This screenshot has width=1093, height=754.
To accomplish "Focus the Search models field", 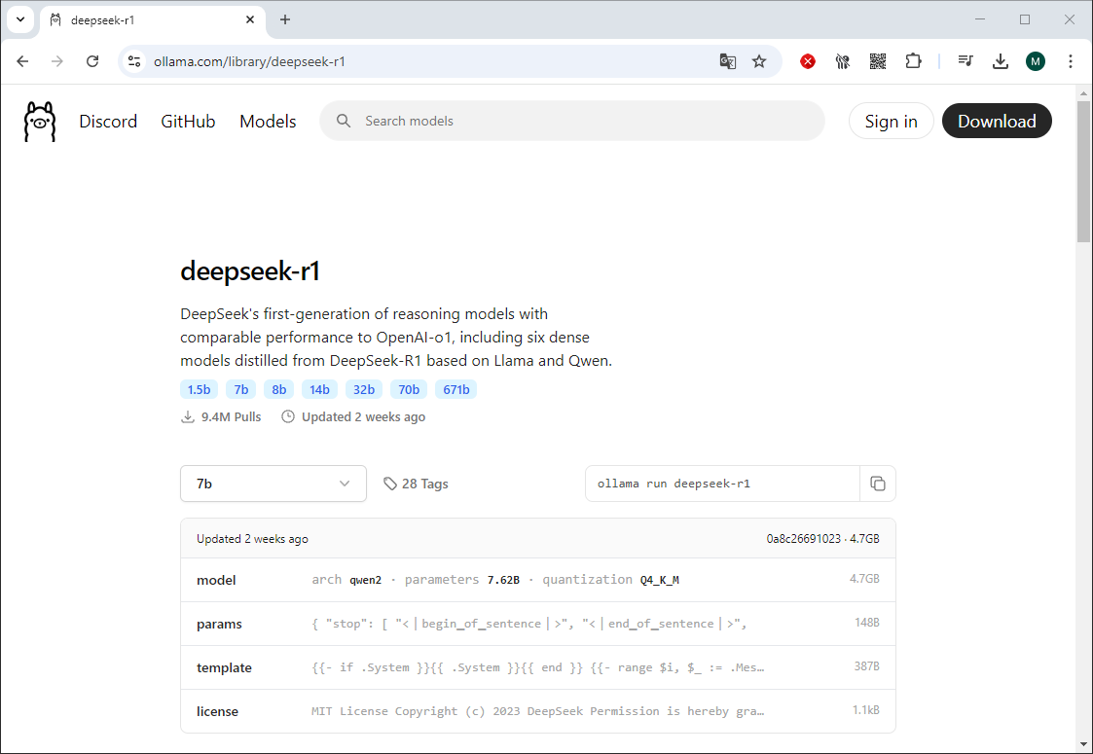I will (x=572, y=122).
